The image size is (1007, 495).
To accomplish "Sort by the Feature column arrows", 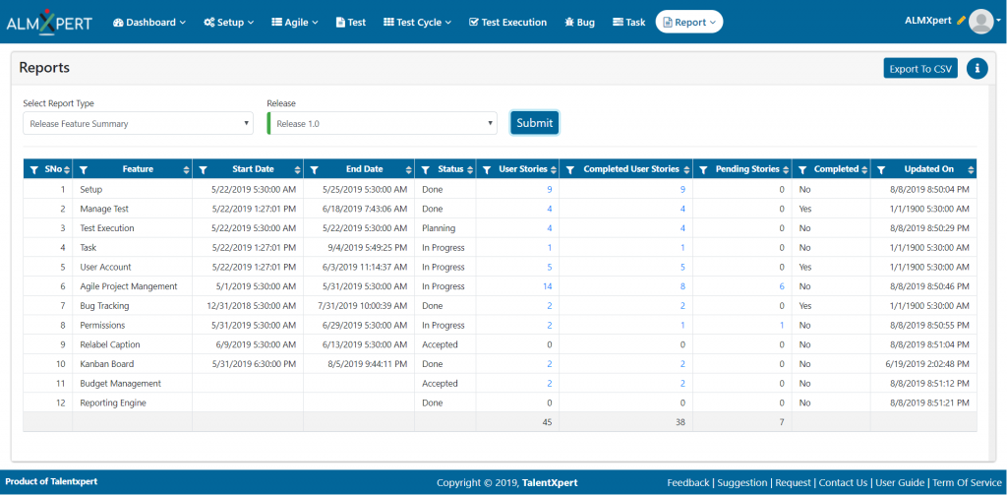I will point(186,169).
